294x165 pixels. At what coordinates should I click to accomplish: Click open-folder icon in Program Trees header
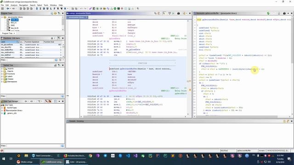55,13
